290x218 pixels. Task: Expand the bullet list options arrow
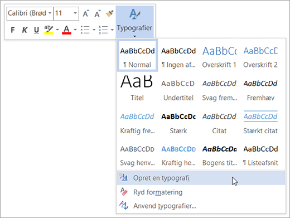(x=94, y=30)
